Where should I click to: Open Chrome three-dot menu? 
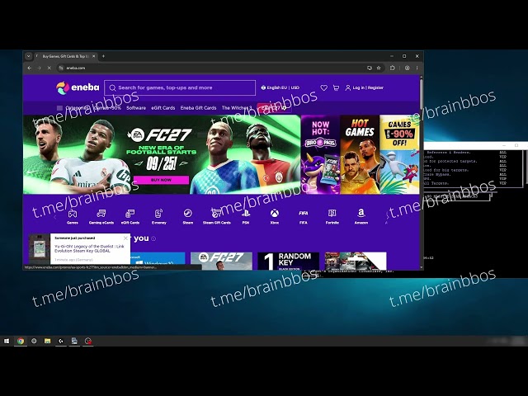pyautogui.click(x=417, y=68)
